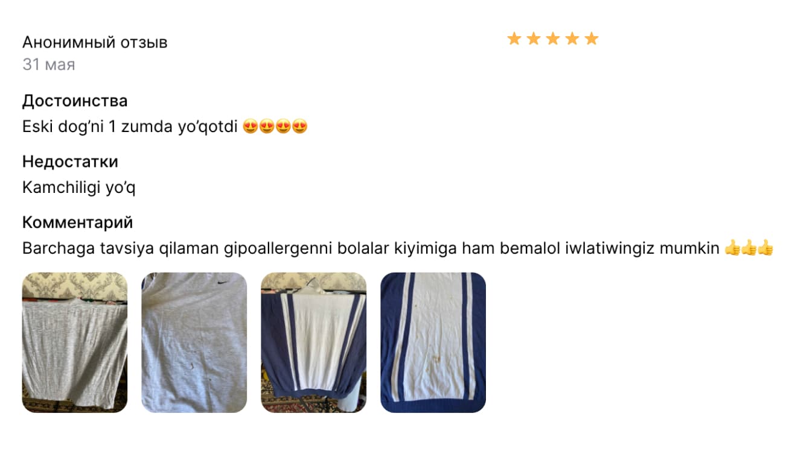View the navy sweater on hanger photo
Screen dimensions: 792x463
(314, 342)
